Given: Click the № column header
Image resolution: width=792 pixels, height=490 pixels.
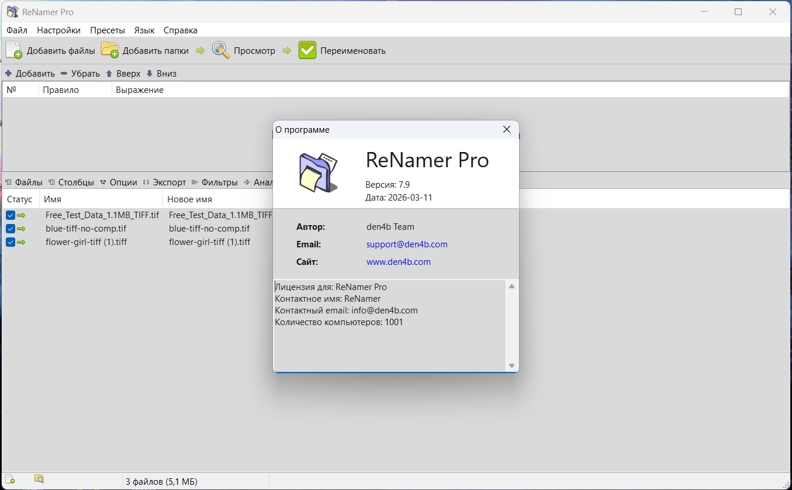Looking at the screenshot, I should [20, 90].
